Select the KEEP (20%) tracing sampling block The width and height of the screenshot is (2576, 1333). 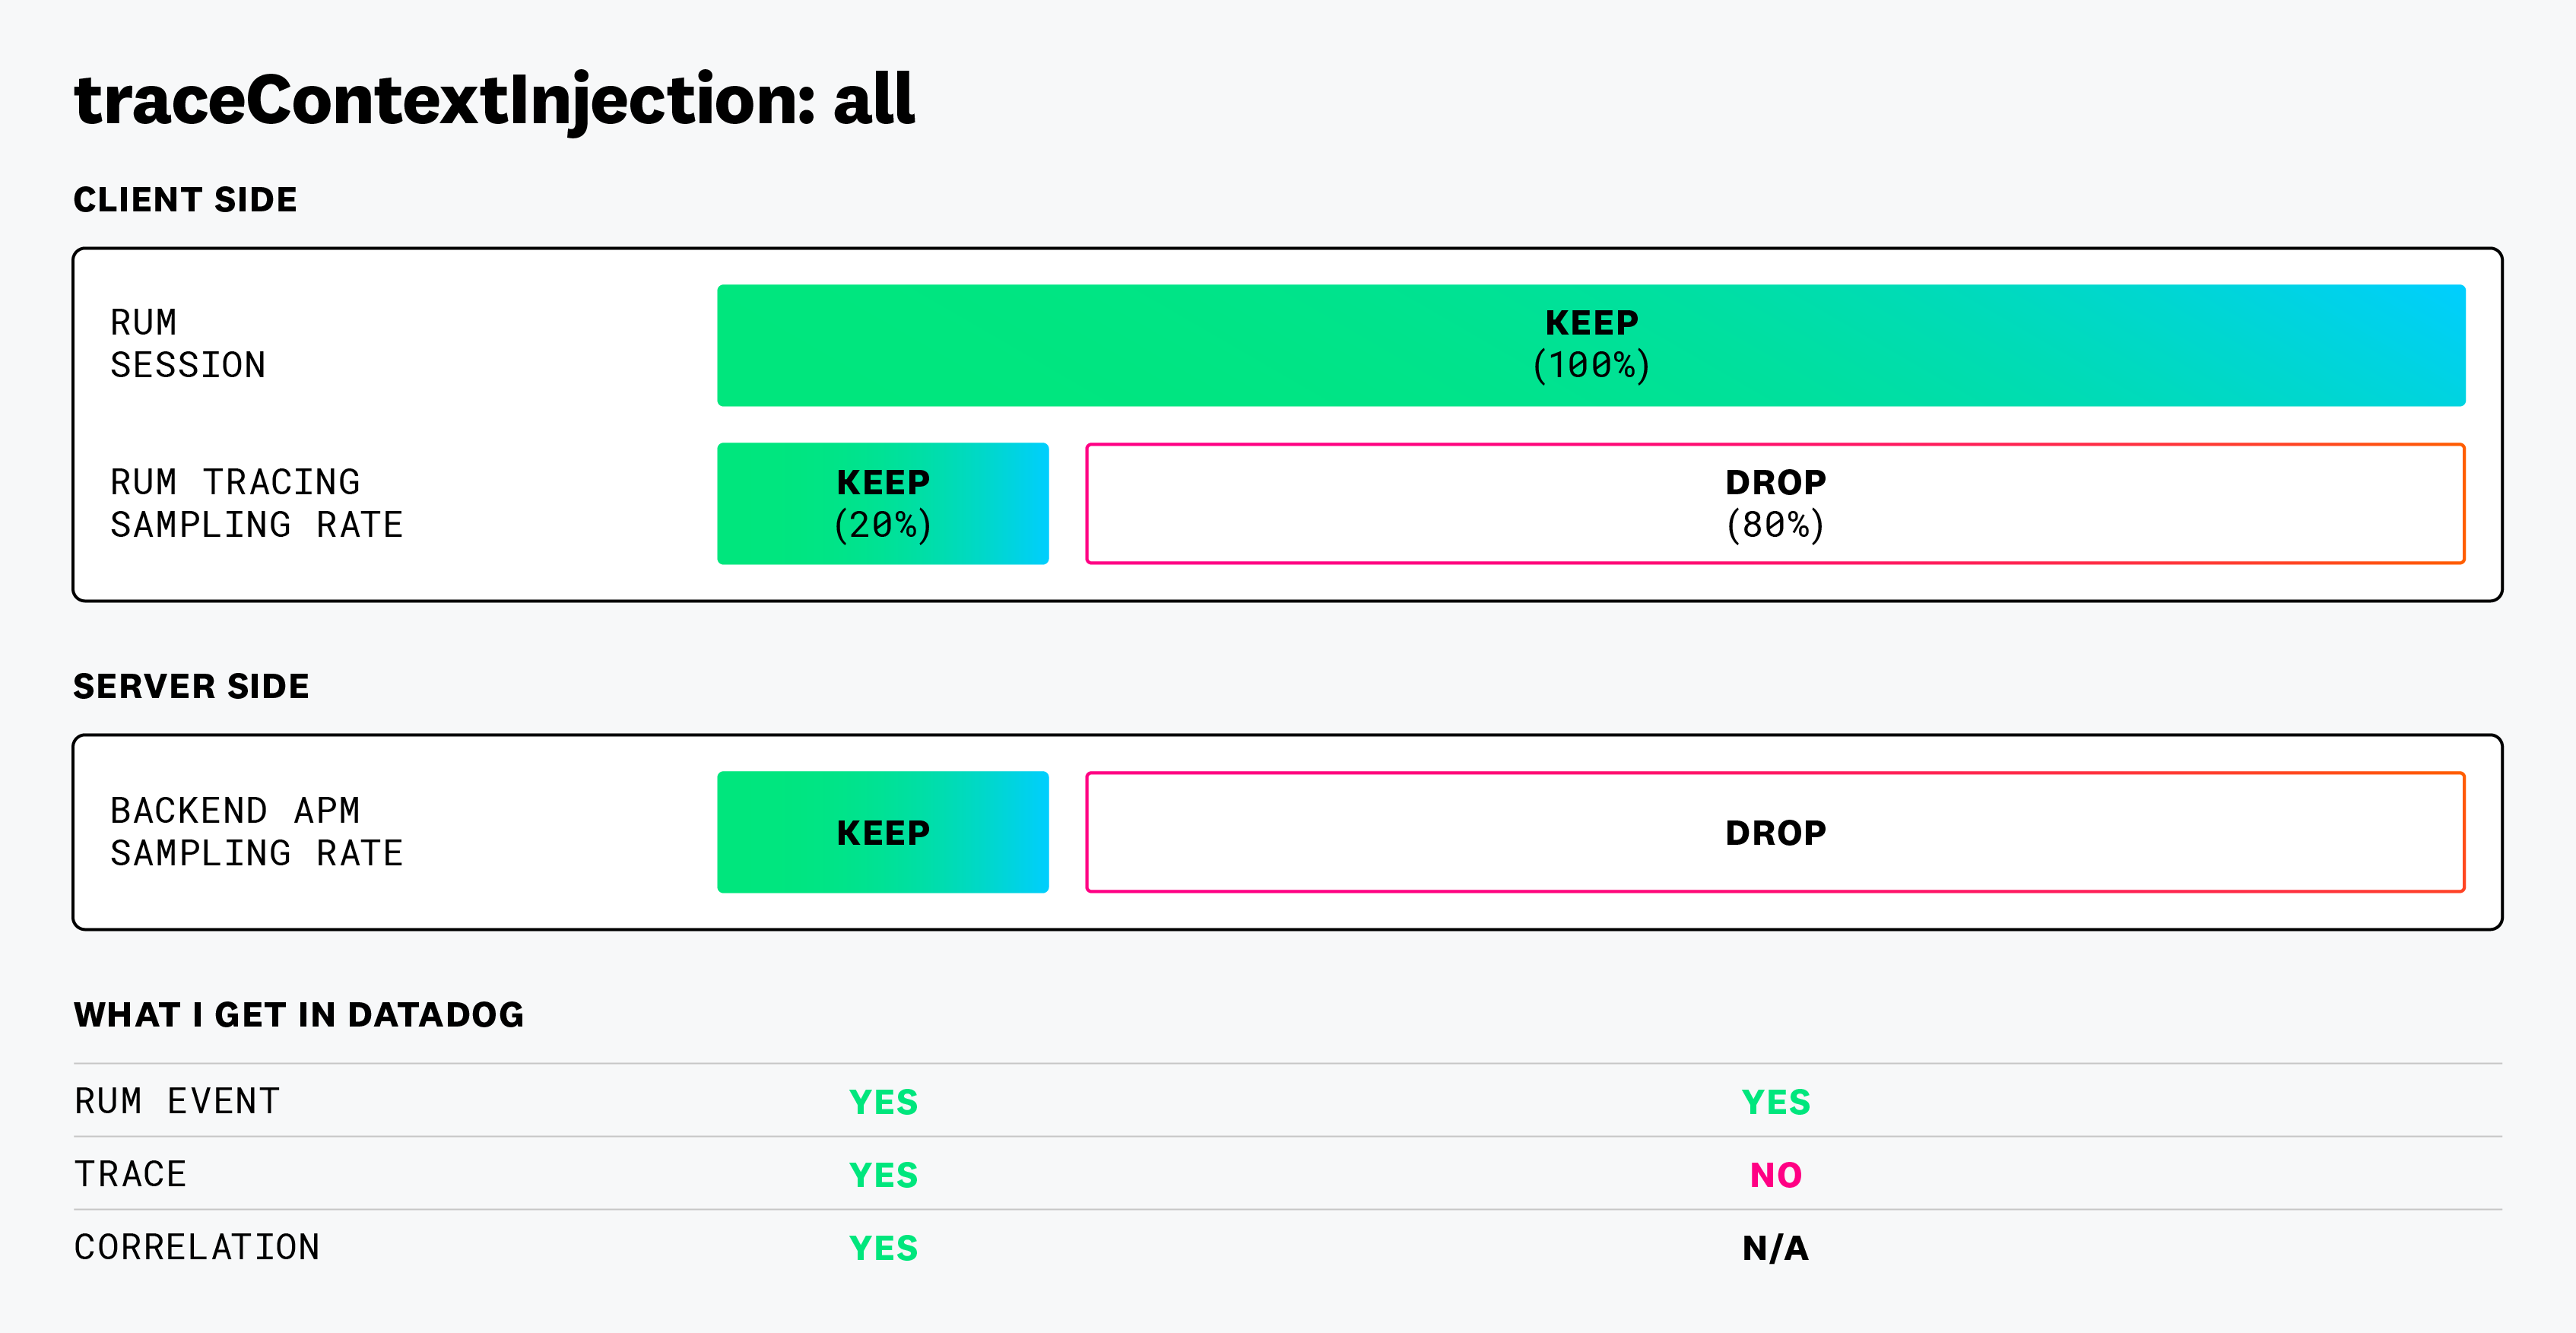point(883,503)
